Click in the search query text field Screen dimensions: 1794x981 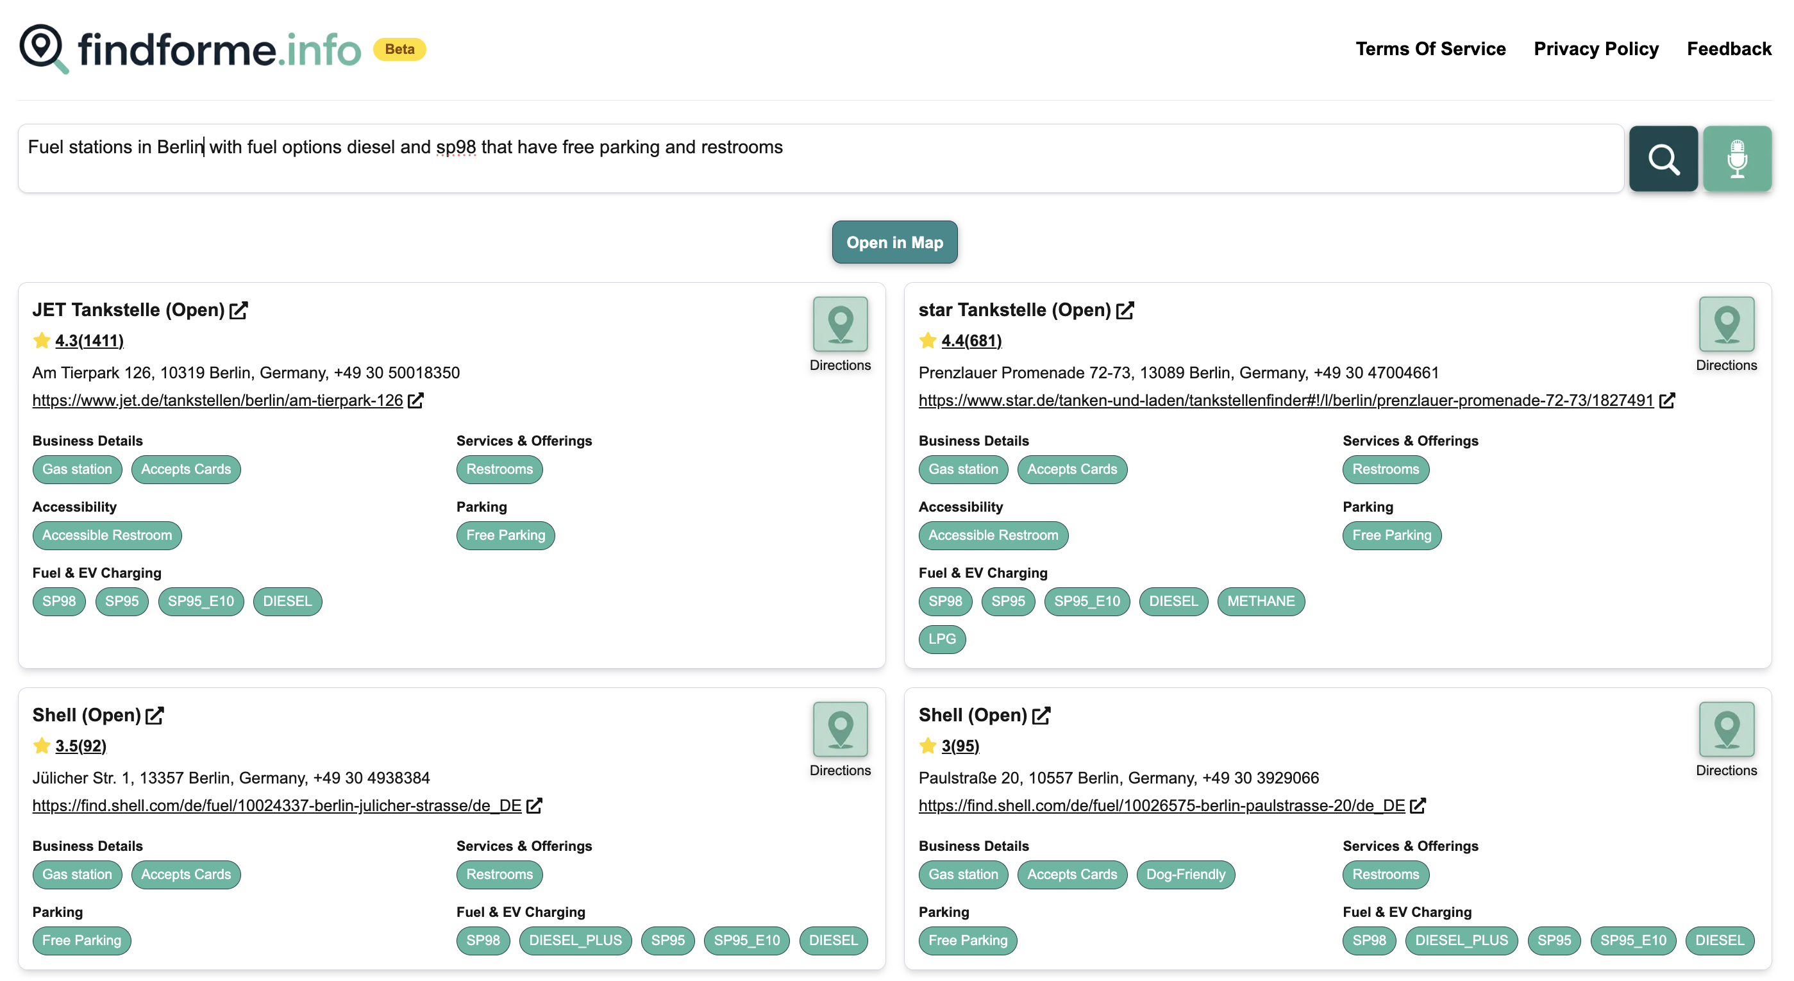821,158
